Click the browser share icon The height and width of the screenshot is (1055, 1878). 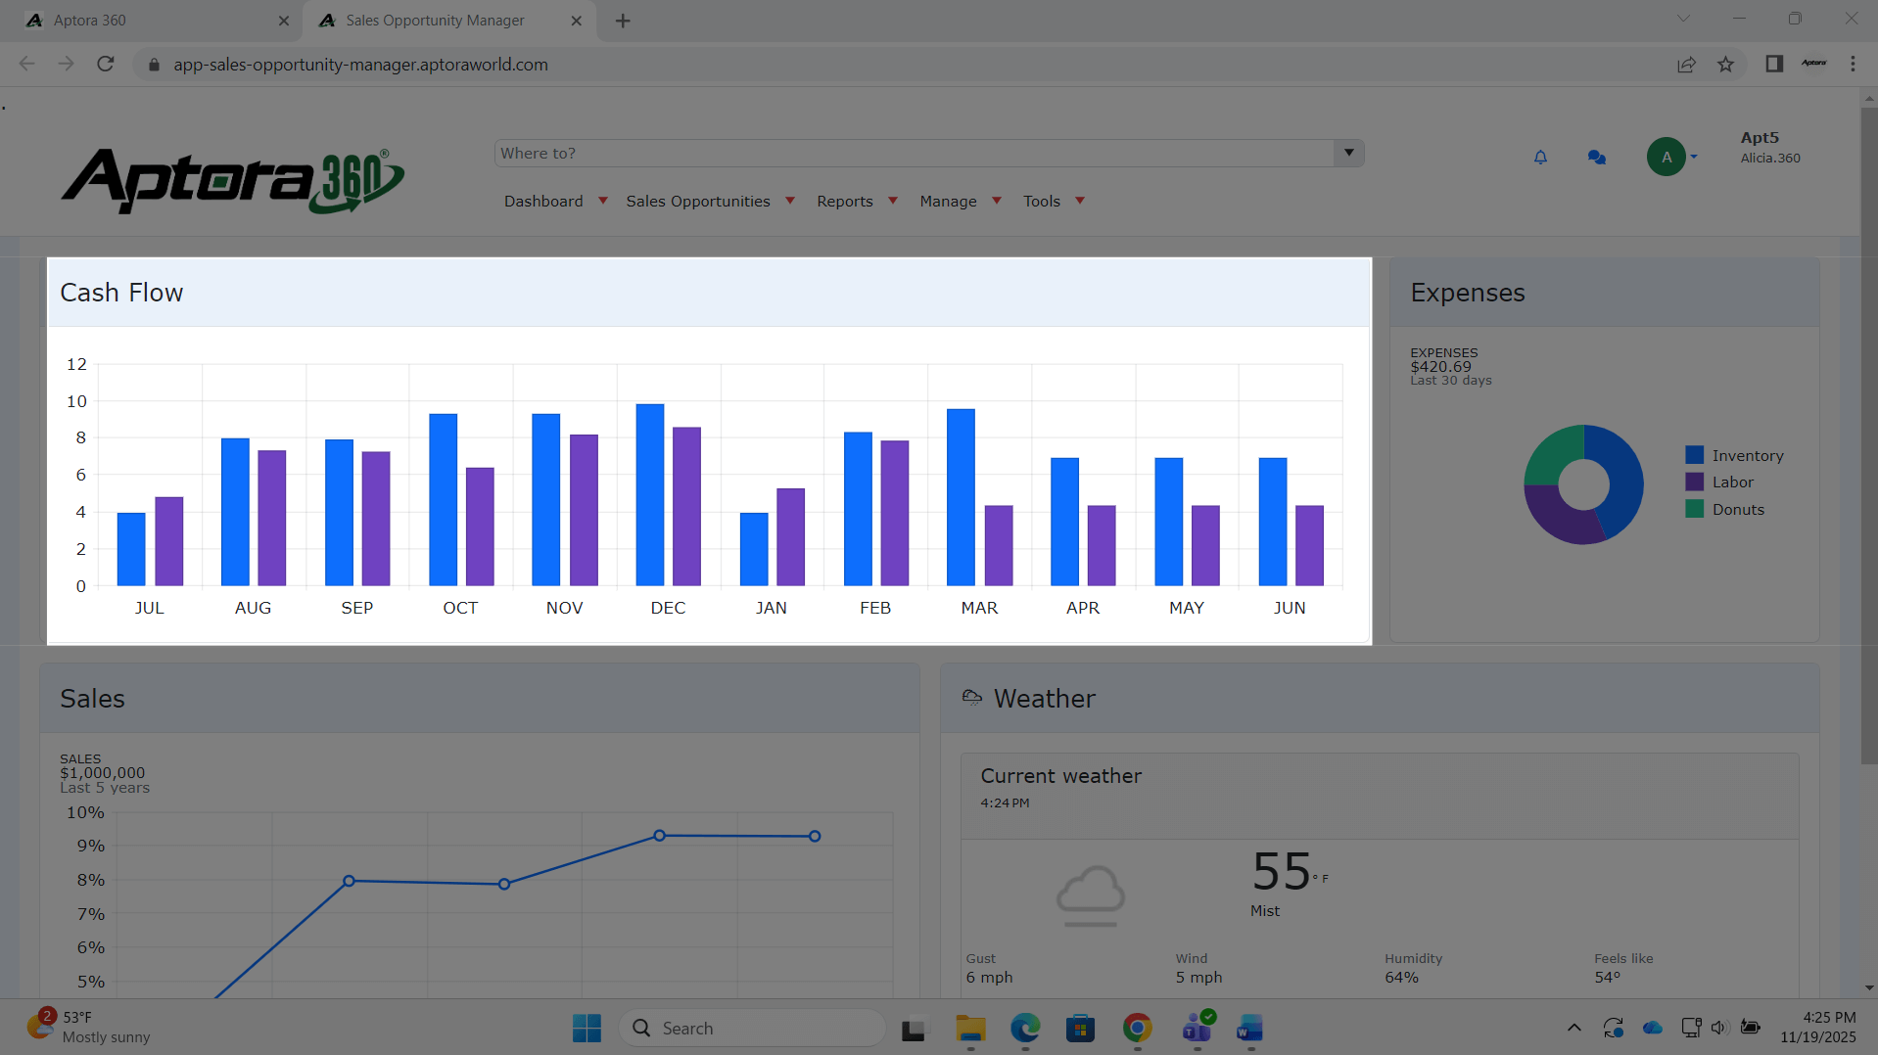pyautogui.click(x=1686, y=65)
